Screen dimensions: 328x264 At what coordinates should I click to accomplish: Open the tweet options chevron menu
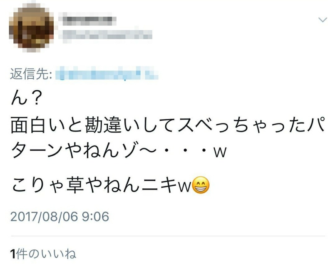click(322, 20)
